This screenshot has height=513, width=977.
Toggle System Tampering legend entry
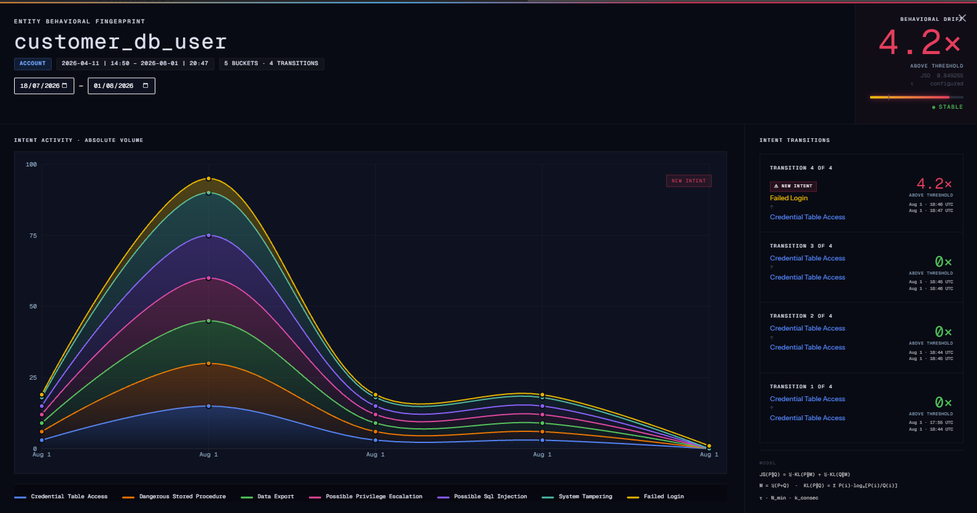point(577,496)
